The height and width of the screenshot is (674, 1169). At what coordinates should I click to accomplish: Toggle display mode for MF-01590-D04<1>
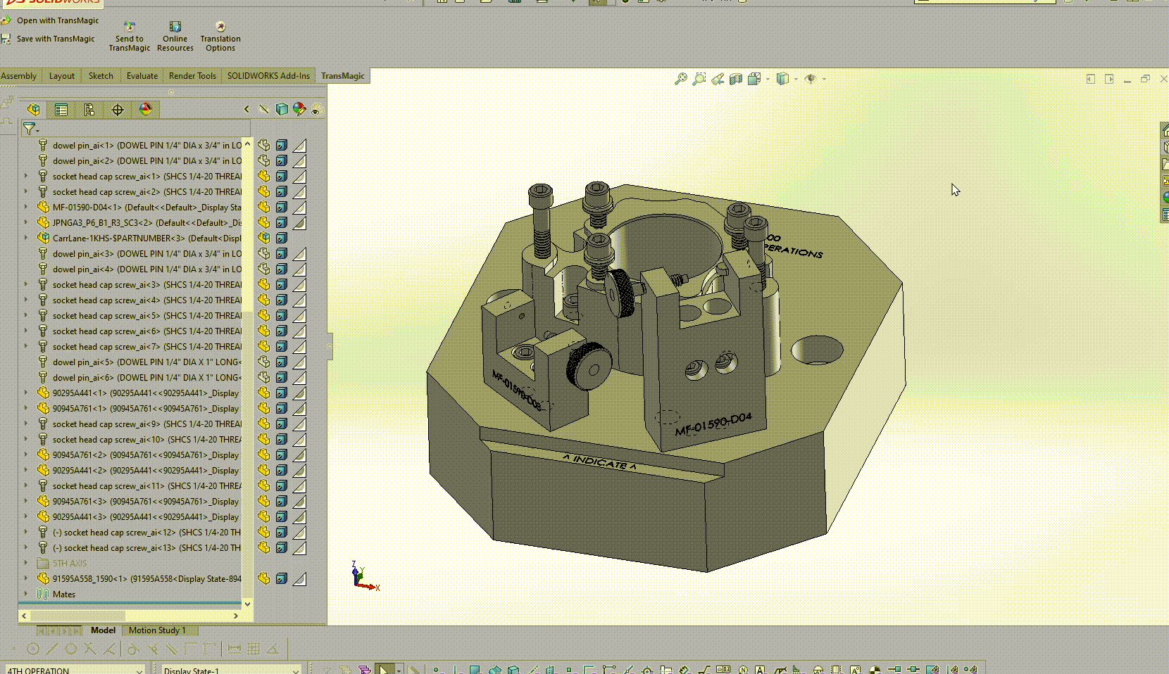(x=282, y=208)
